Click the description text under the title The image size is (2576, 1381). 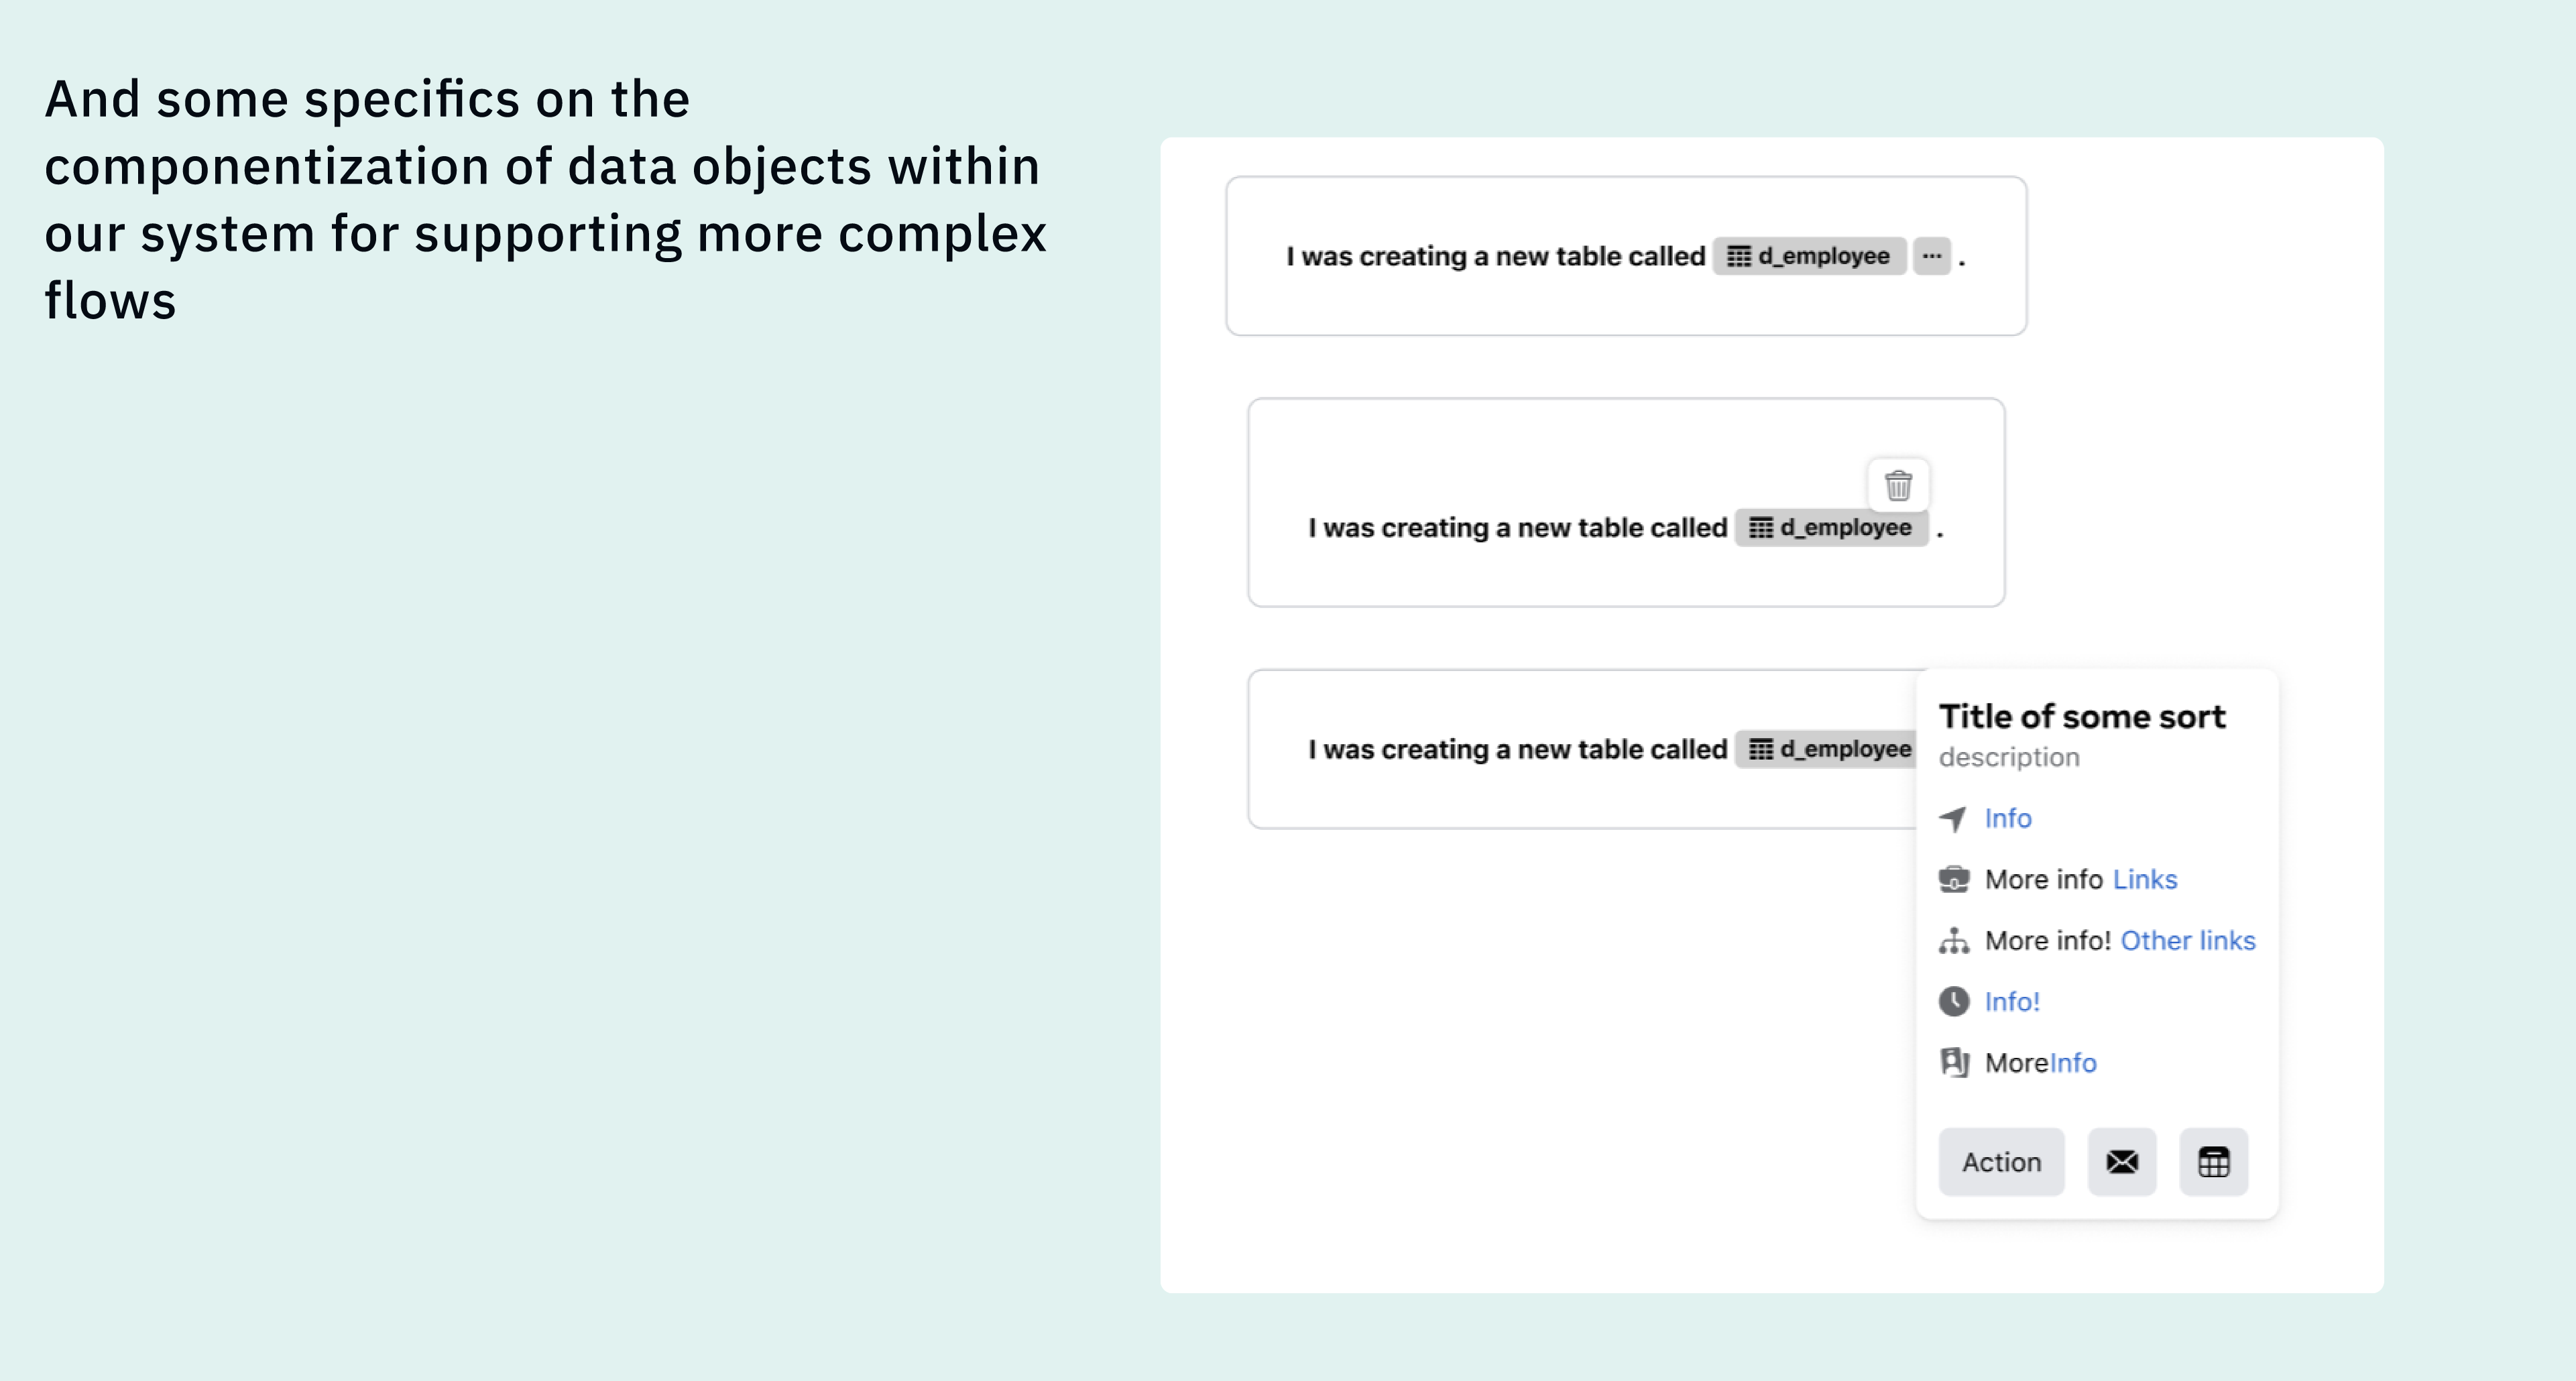pyautogui.click(x=2008, y=758)
